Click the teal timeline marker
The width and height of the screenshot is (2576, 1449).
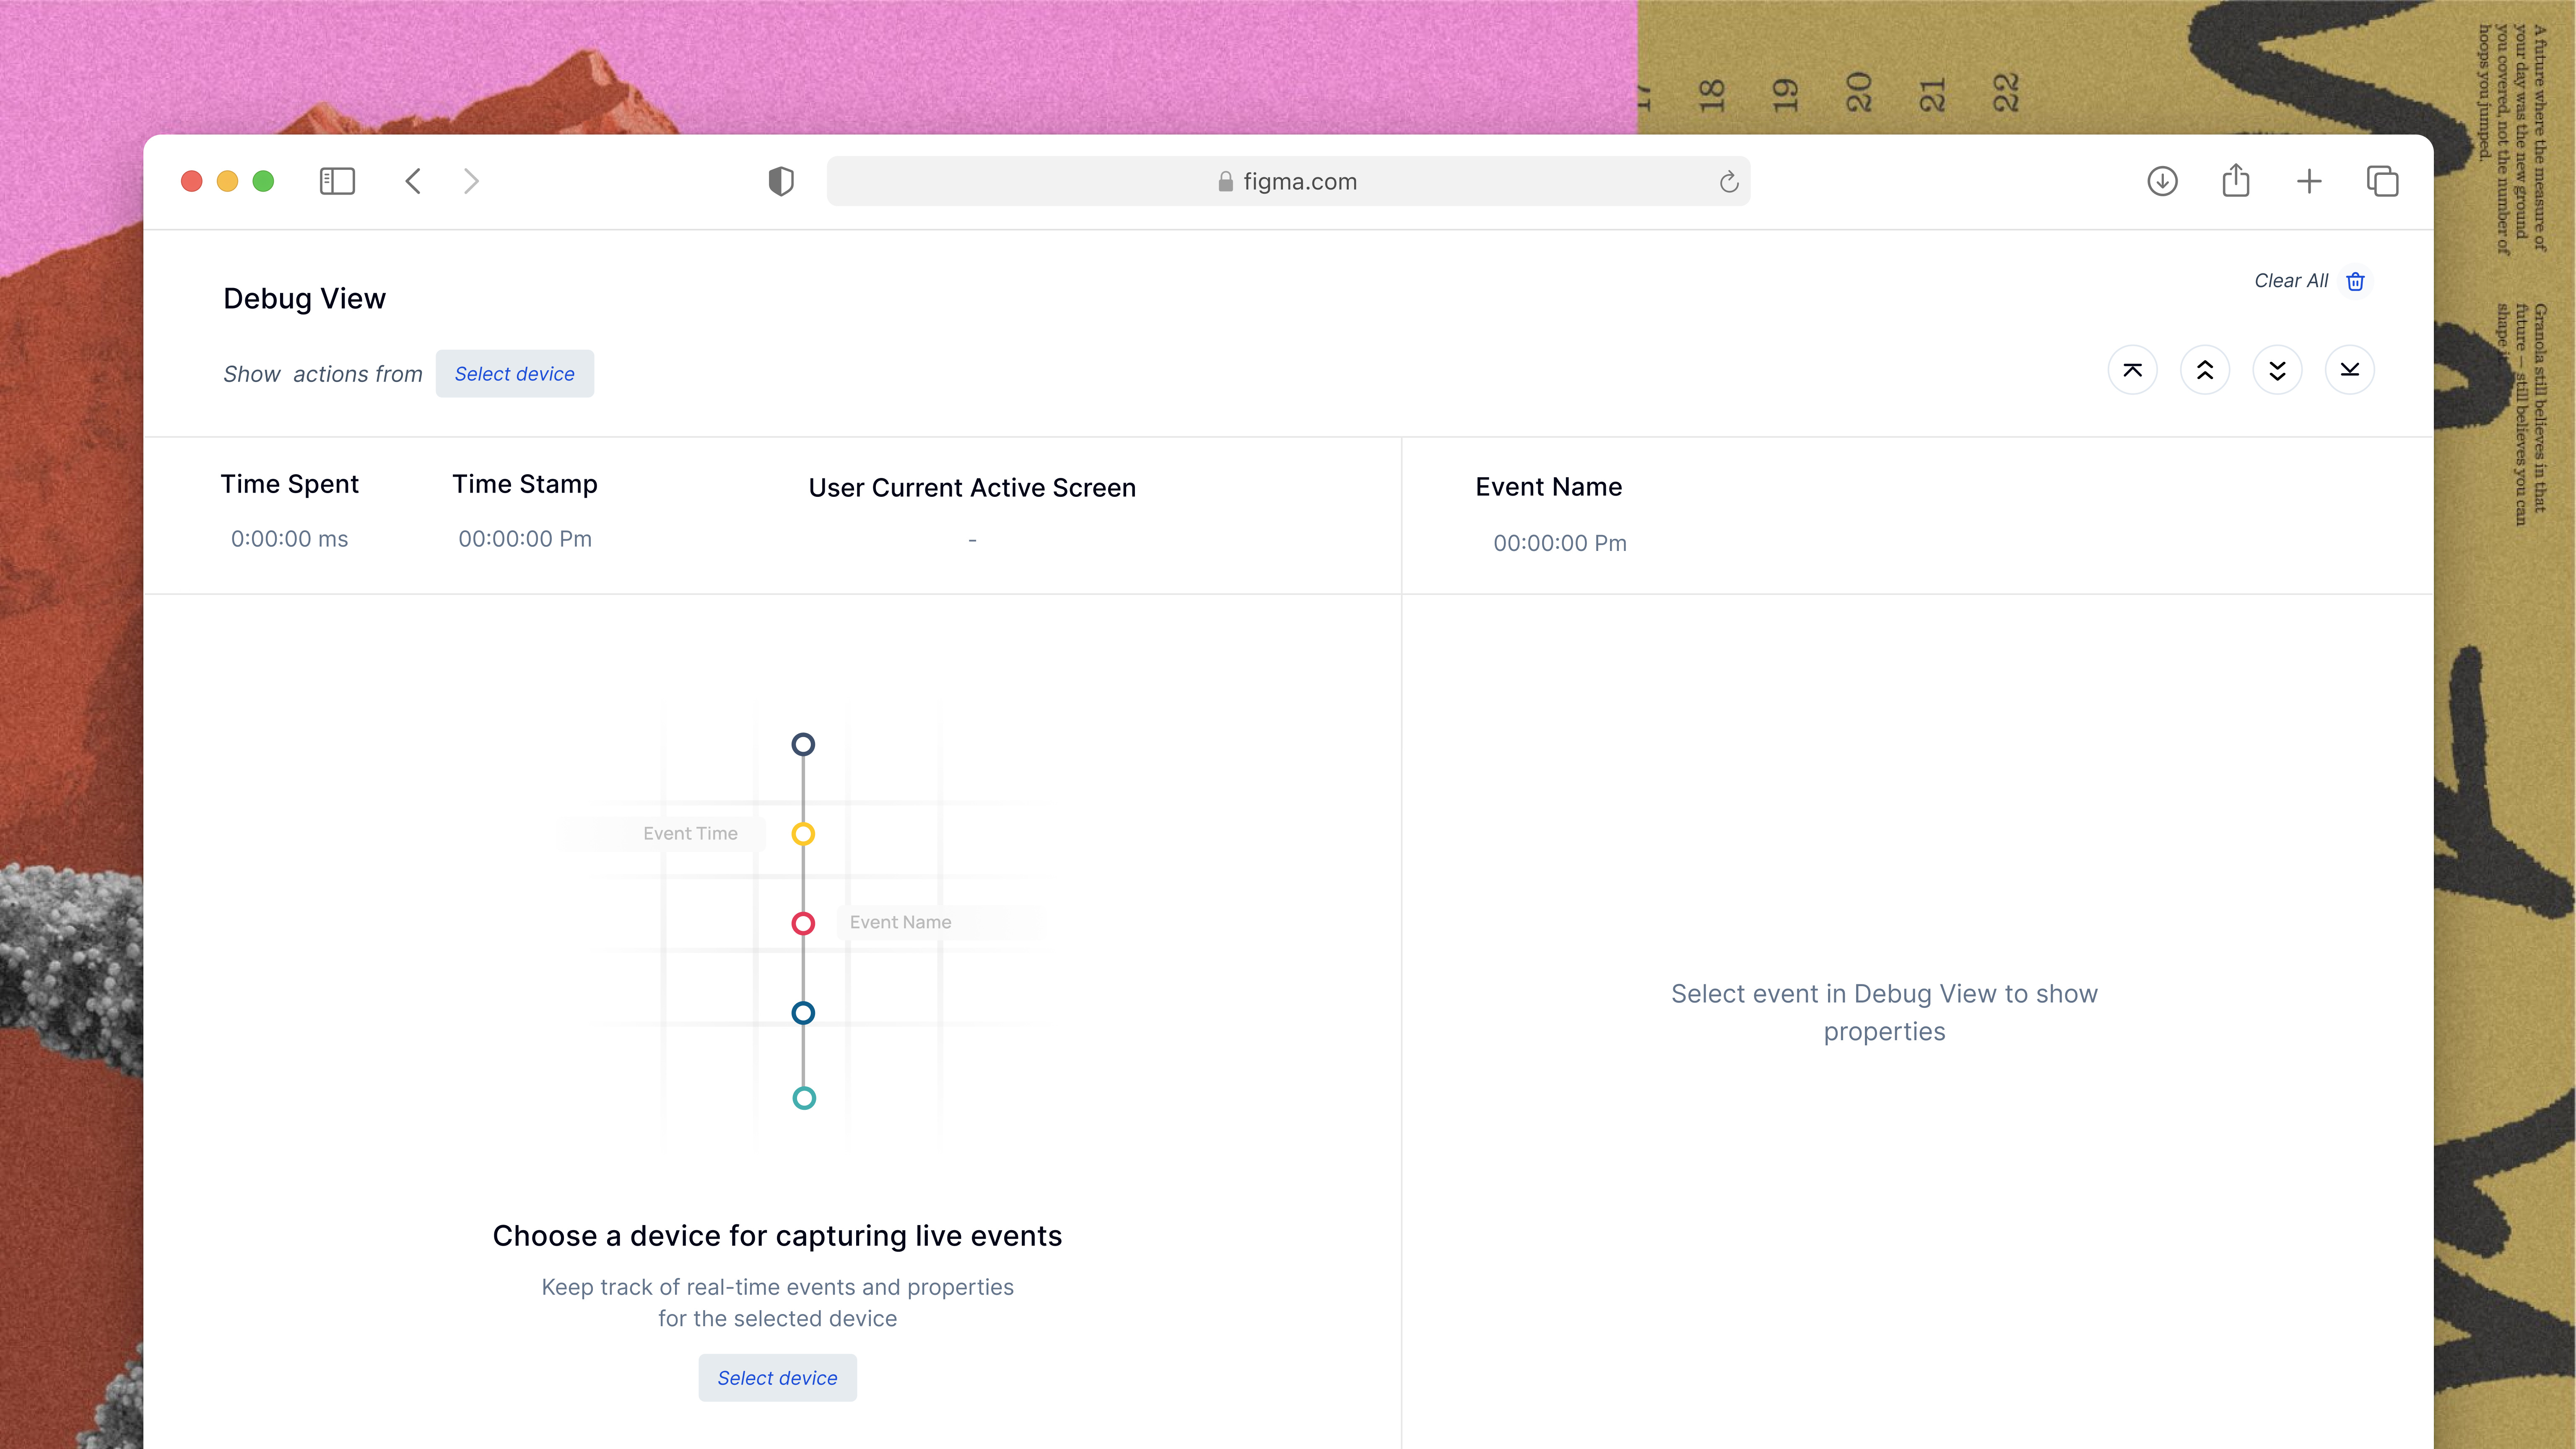coord(804,1098)
